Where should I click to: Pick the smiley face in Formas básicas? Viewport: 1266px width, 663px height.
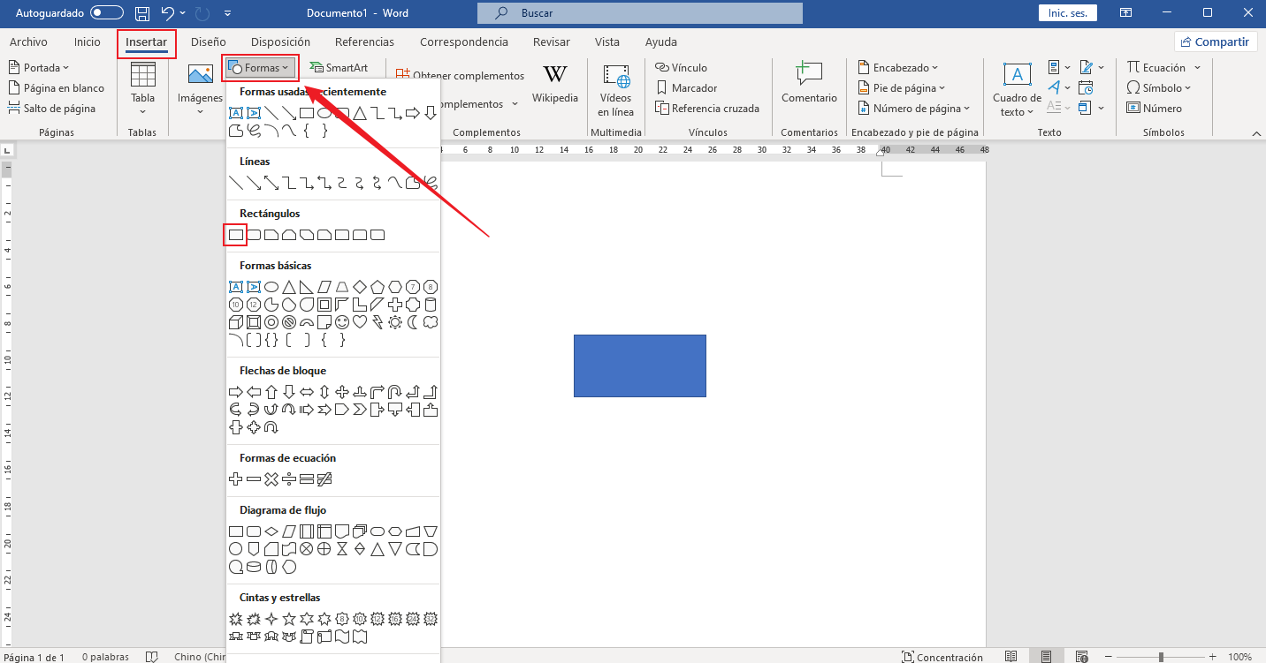coord(342,322)
